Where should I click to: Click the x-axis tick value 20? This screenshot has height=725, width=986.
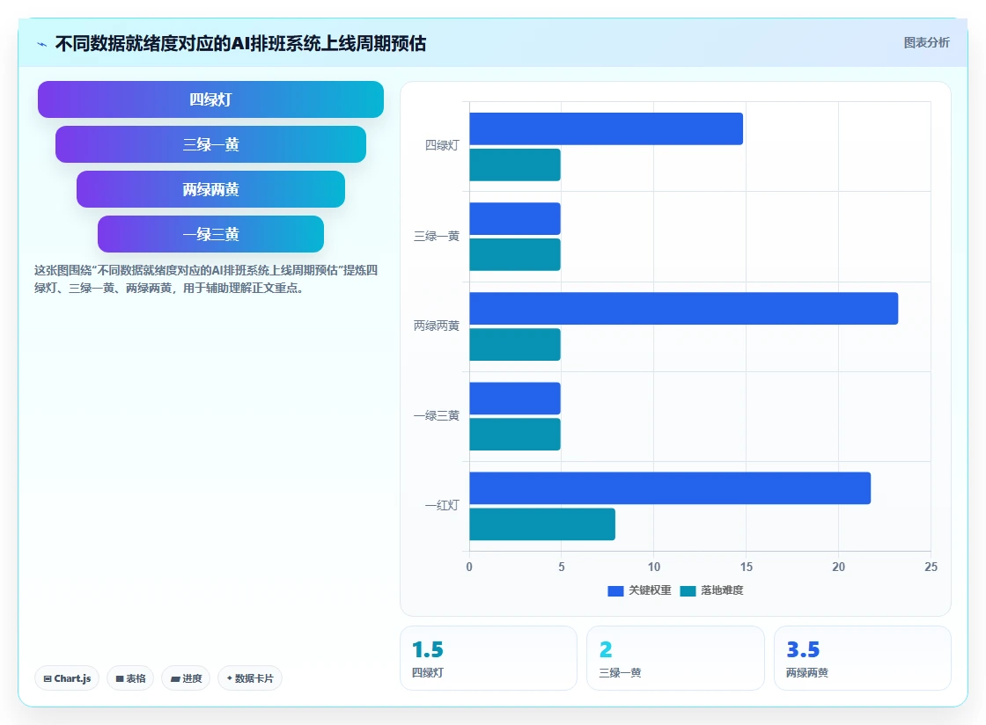[x=838, y=567]
